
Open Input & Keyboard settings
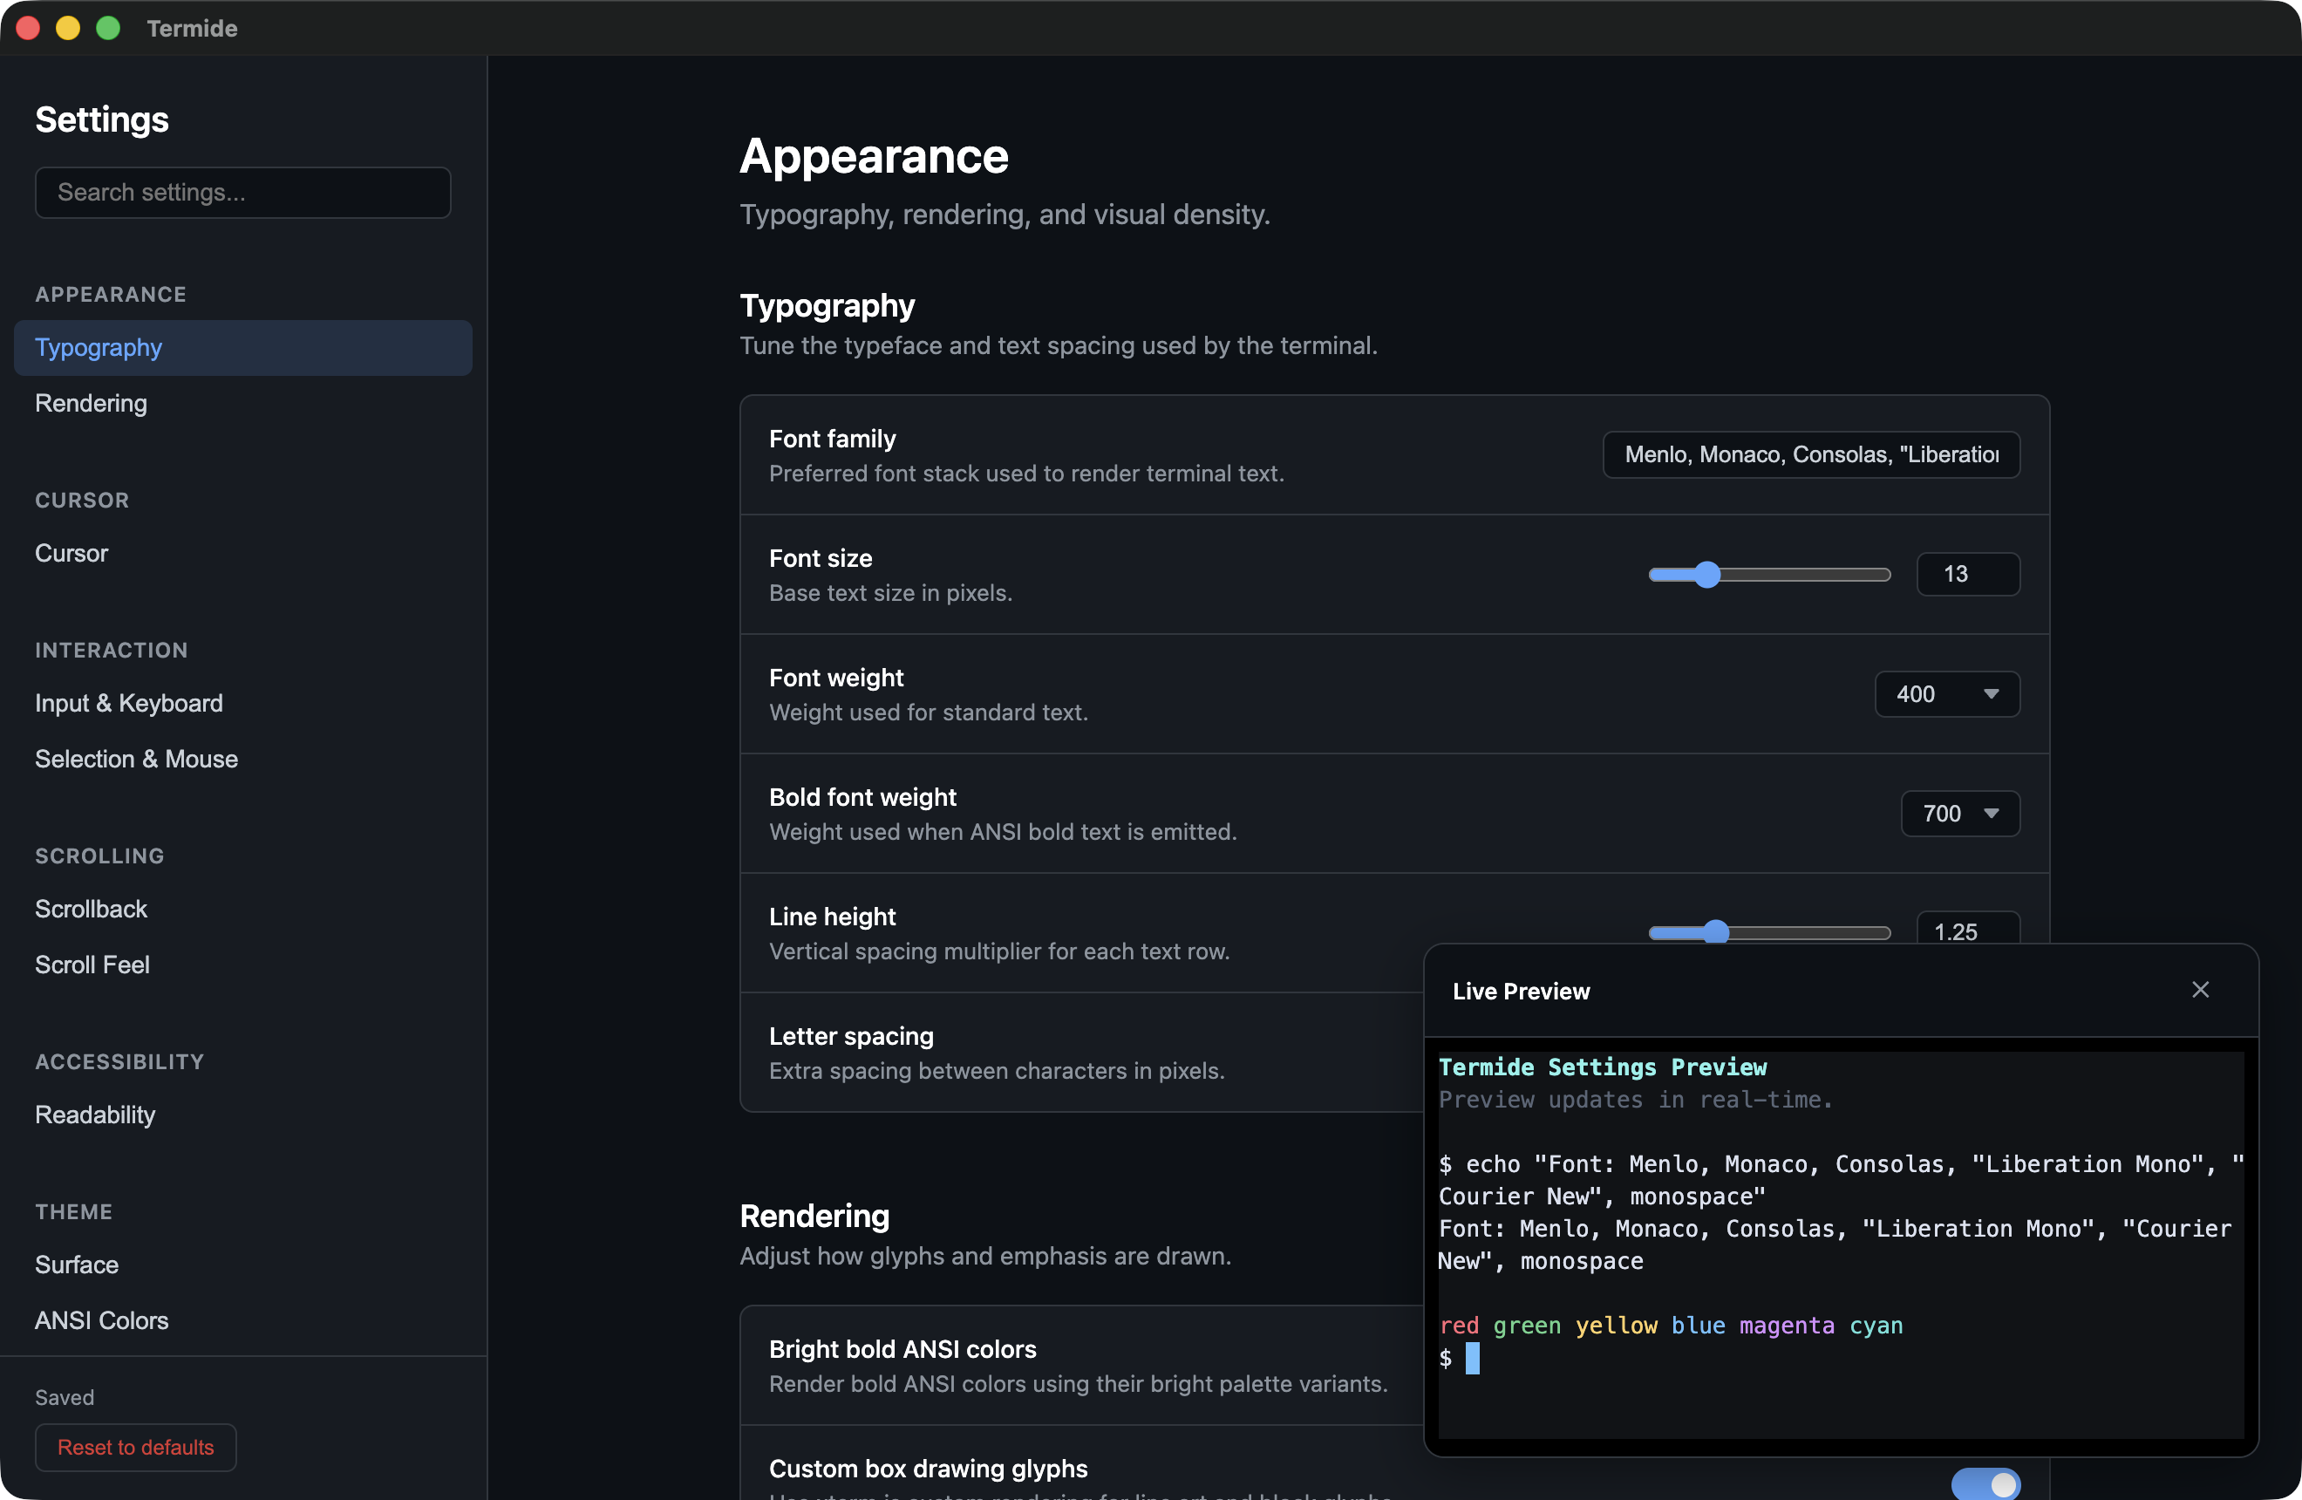coord(129,703)
